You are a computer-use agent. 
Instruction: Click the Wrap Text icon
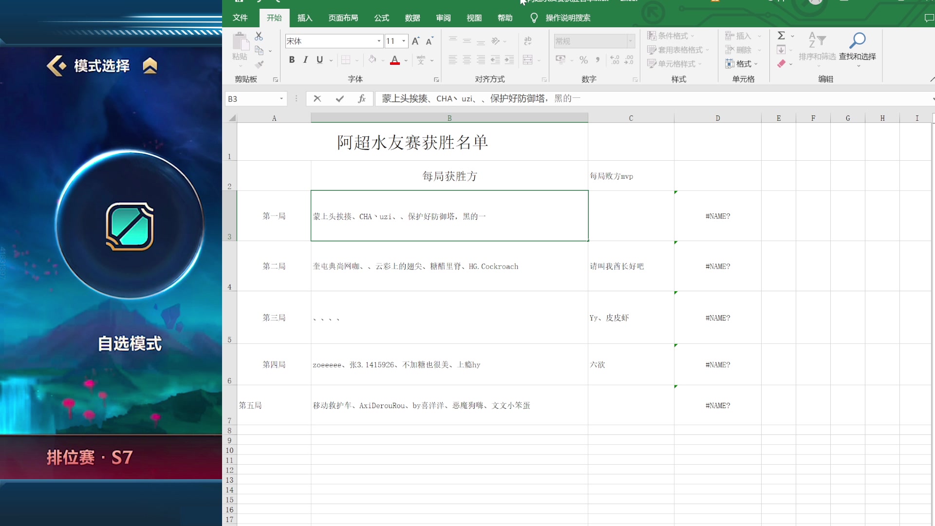click(x=528, y=41)
